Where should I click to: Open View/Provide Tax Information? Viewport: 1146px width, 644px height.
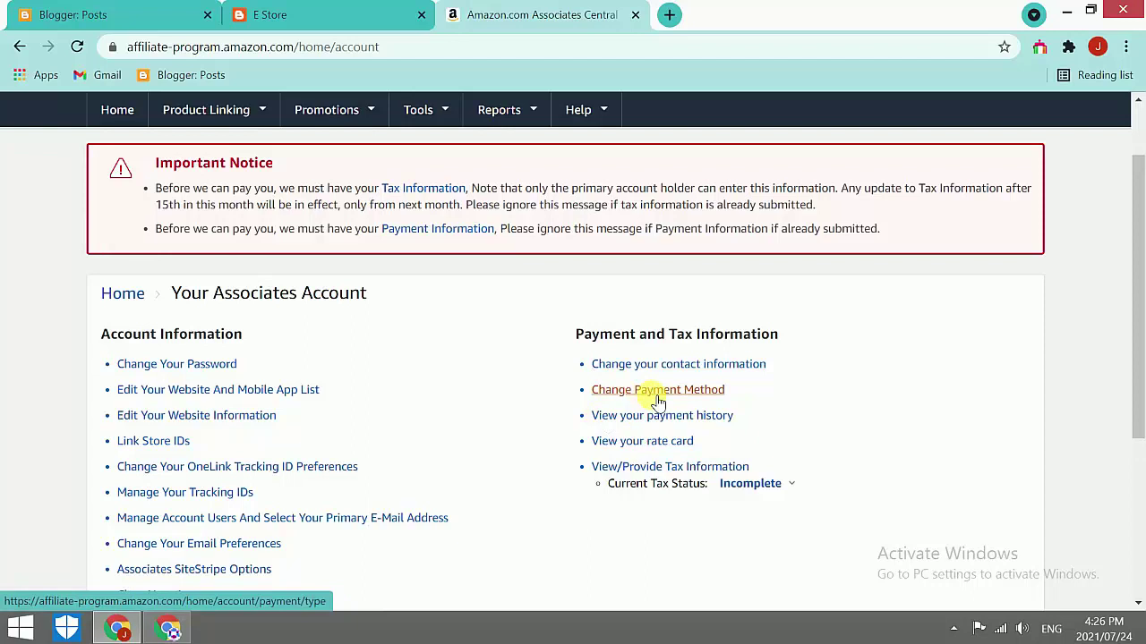click(671, 466)
